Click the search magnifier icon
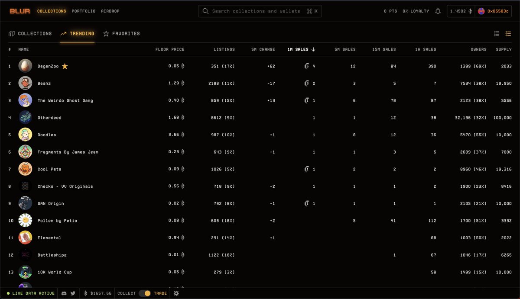 pyautogui.click(x=205, y=11)
